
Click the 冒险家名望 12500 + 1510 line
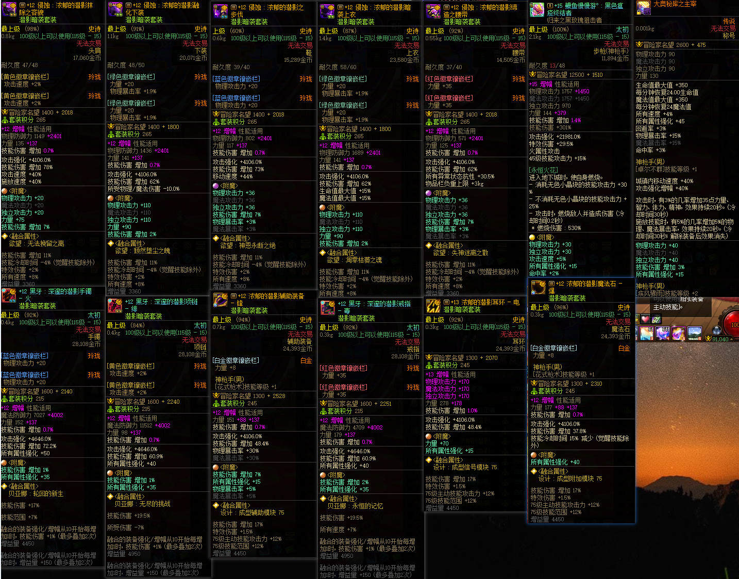(x=566, y=75)
